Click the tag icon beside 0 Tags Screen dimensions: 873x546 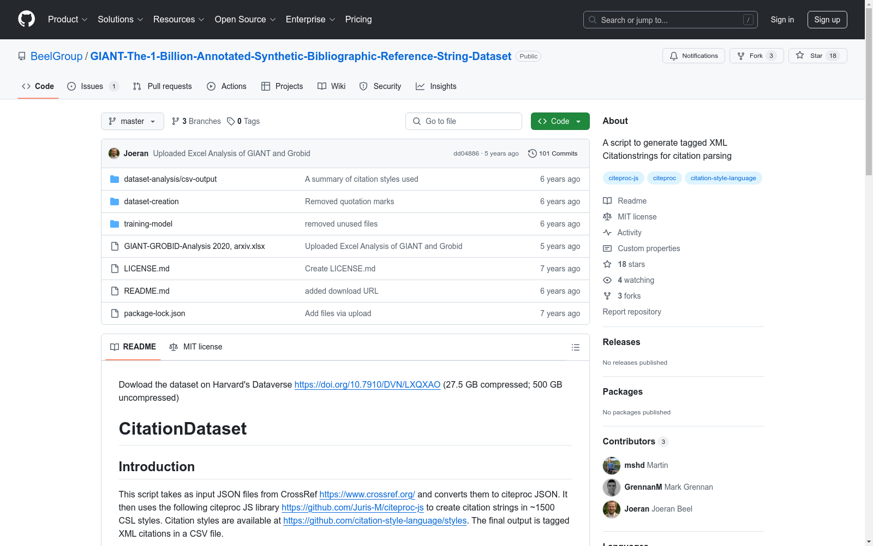point(231,121)
